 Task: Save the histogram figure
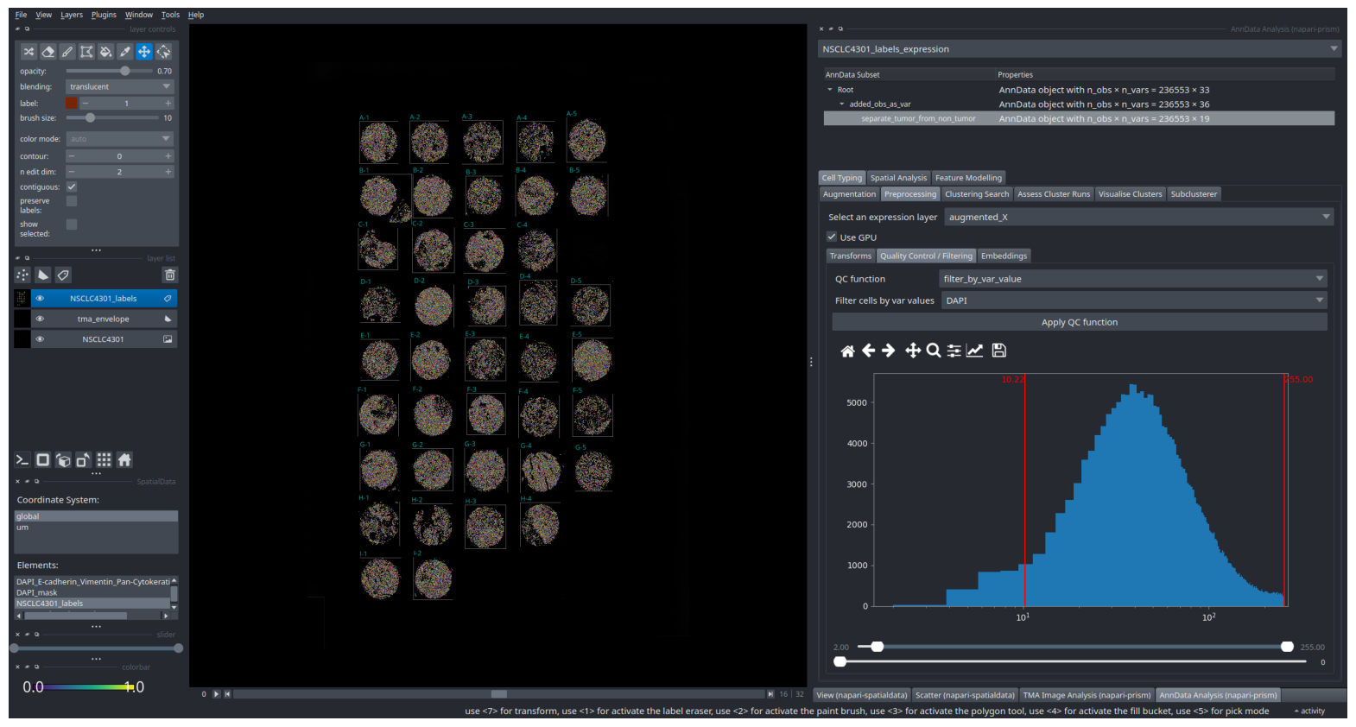click(x=998, y=351)
